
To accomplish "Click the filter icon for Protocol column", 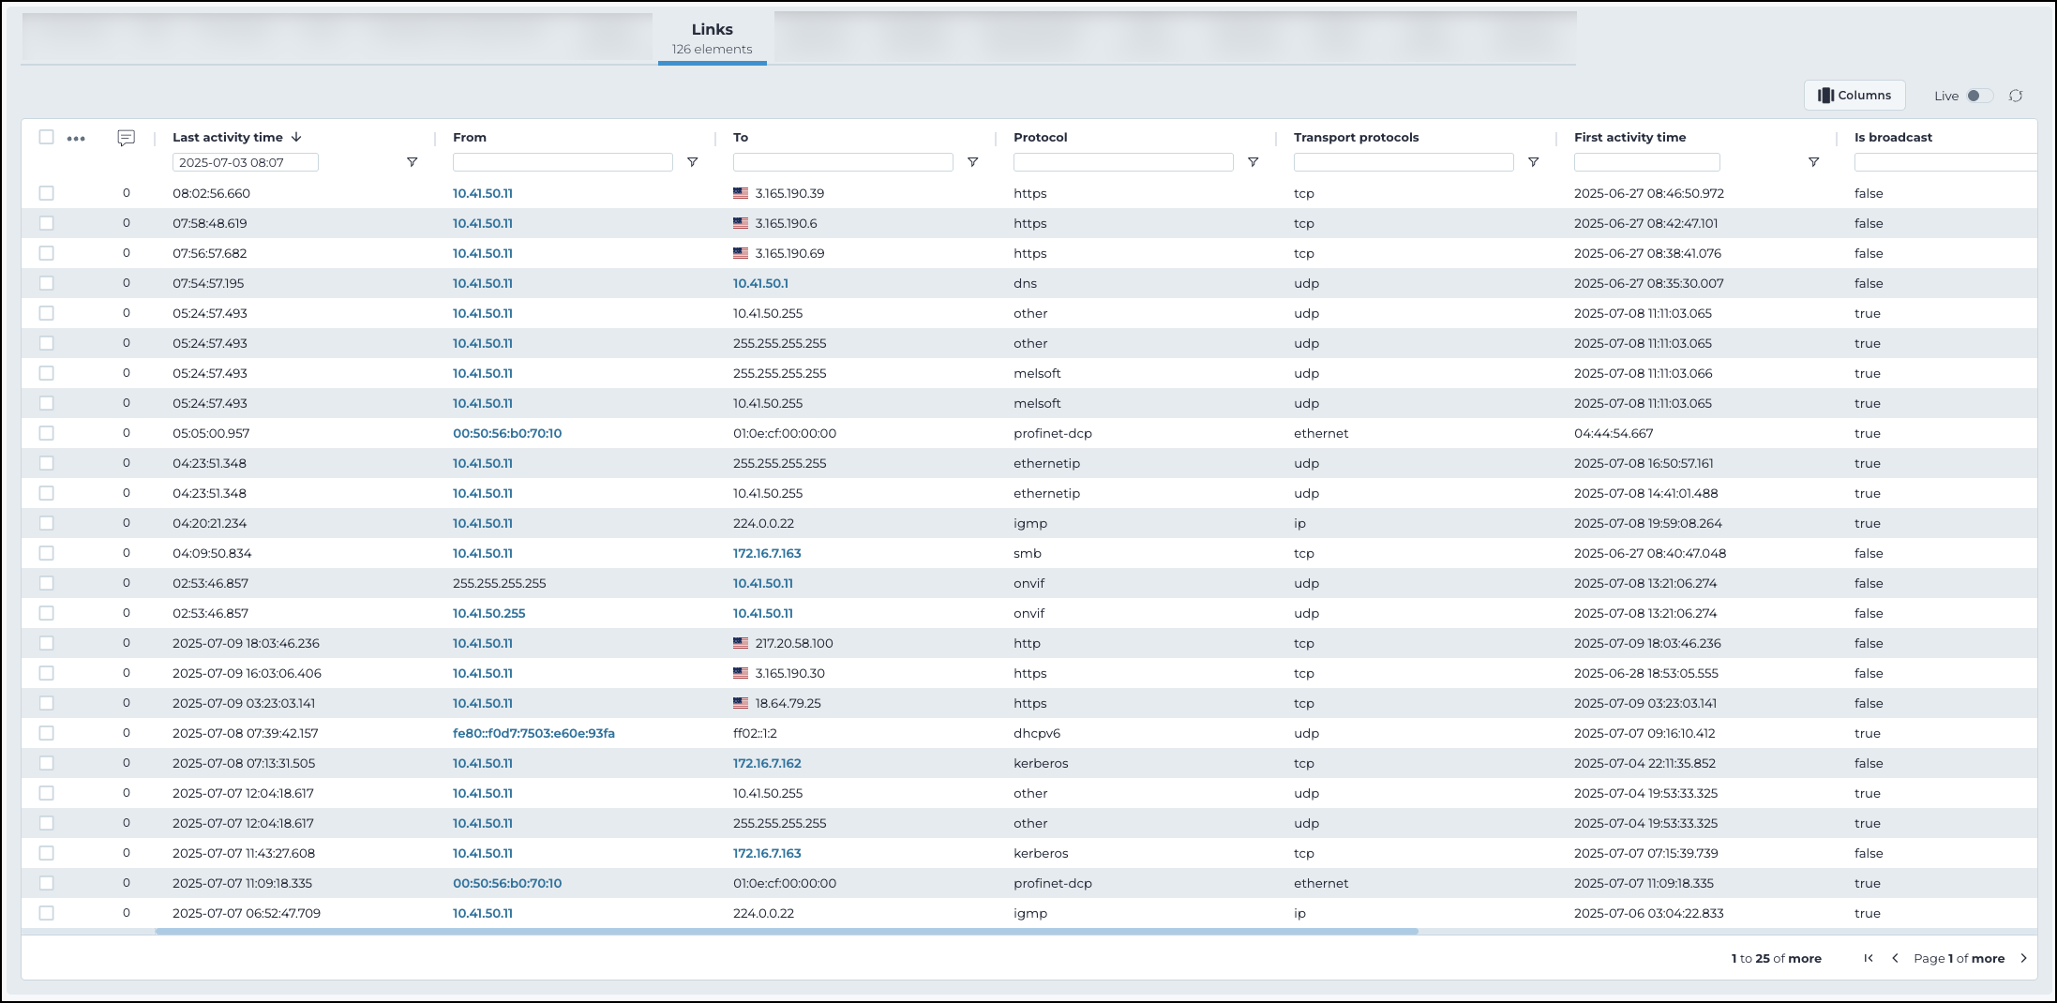I will tap(1253, 162).
